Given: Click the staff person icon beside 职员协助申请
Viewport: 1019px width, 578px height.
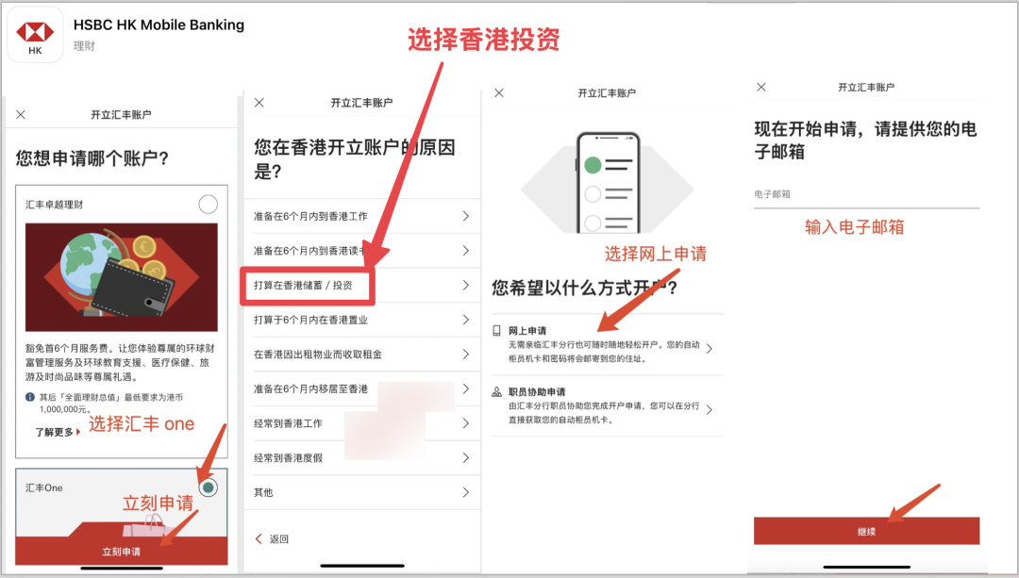Looking at the screenshot, I should click(x=496, y=391).
